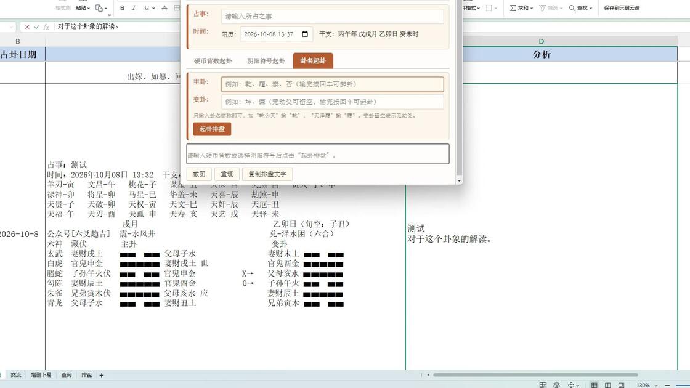Click the 占事 input field in dialog
The image size is (690, 388).
tap(332, 16)
